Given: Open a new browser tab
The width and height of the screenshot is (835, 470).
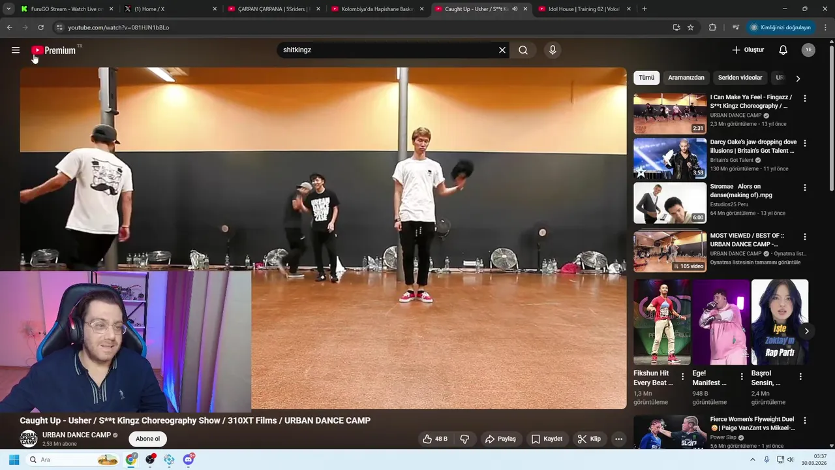Looking at the screenshot, I should coord(645,9).
